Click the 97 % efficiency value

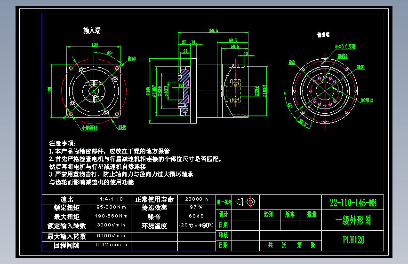[x=197, y=207]
